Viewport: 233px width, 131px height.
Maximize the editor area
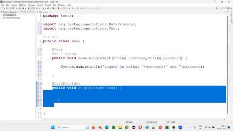click(228, 11)
